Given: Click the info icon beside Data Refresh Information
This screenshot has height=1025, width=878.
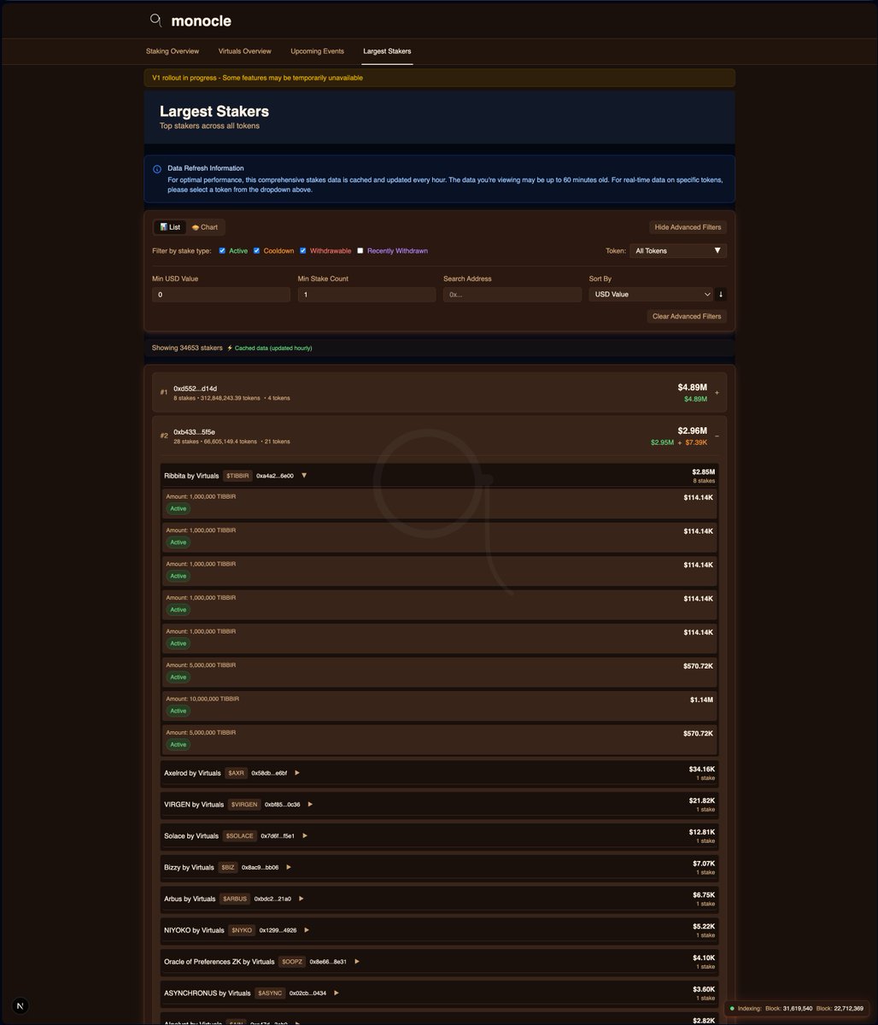Looking at the screenshot, I should point(157,169).
